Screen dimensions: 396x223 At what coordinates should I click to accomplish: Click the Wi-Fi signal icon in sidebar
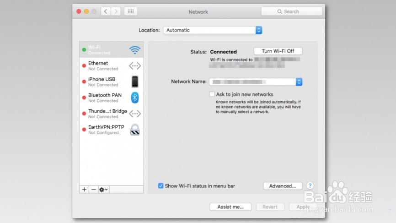(x=135, y=50)
